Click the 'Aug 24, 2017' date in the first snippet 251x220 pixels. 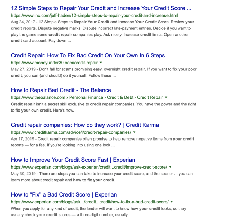coord(23,22)
